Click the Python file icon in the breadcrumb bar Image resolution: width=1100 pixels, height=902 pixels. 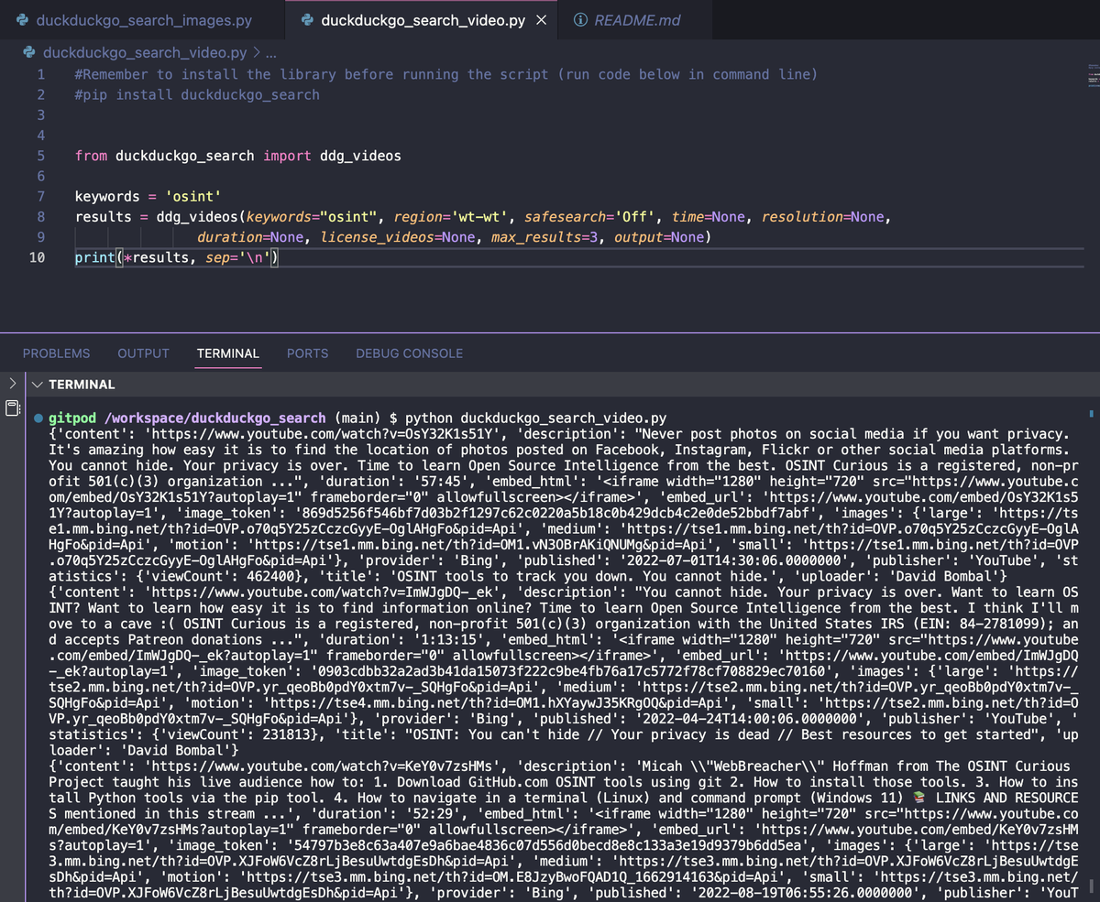[x=27, y=52]
